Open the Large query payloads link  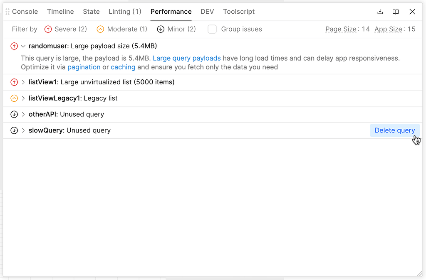[x=186, y=58]
